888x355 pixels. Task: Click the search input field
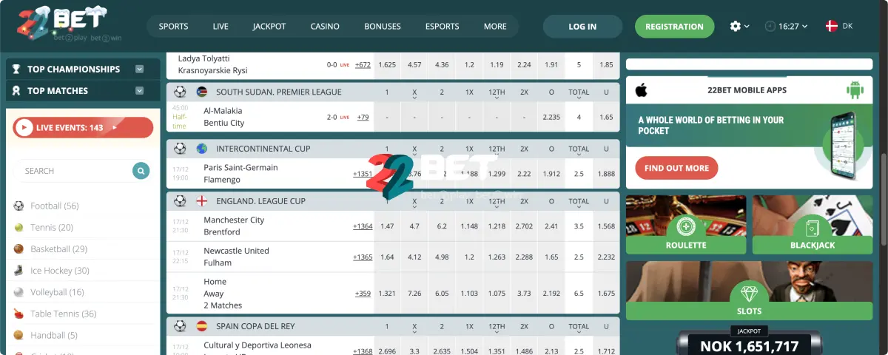pos(74,171)
